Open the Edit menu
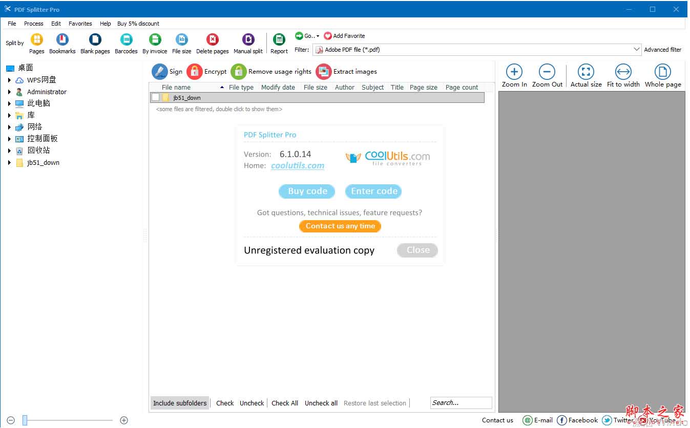This screenshot has height=428, width=690. click(x=56, y=24)
